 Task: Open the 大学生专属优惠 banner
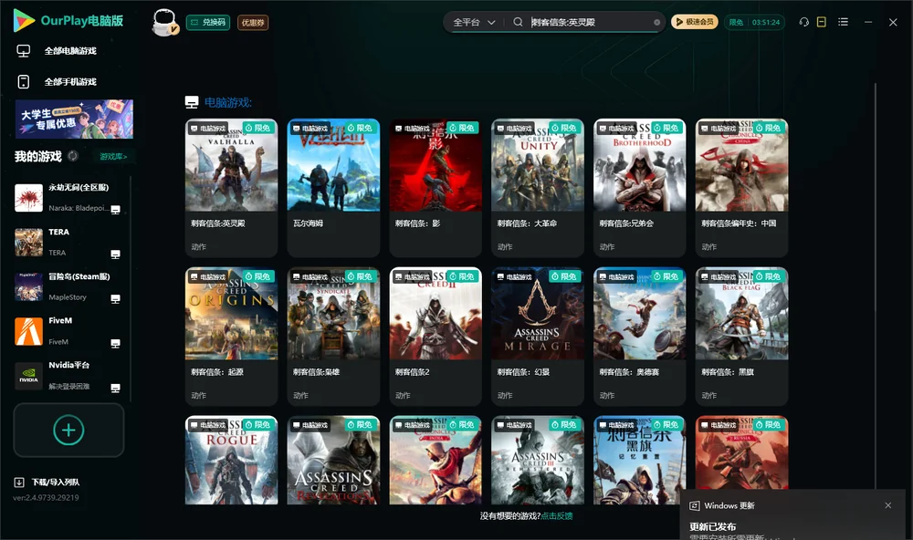click(x=74, y=119)
